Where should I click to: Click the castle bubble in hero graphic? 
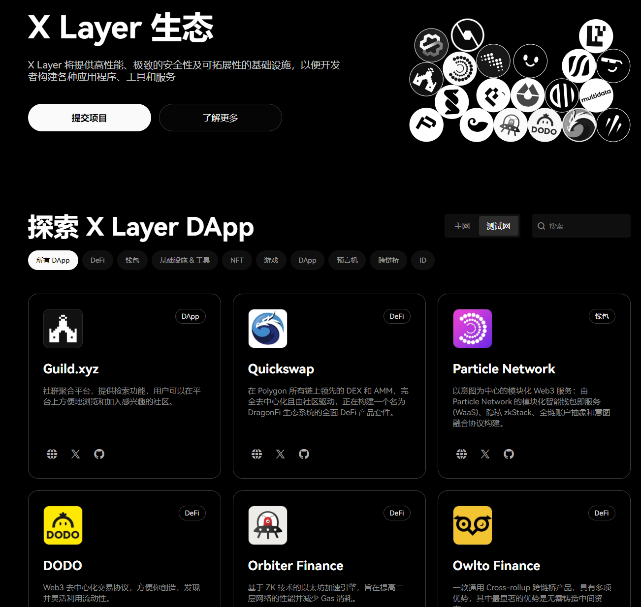tap(426, 79)
